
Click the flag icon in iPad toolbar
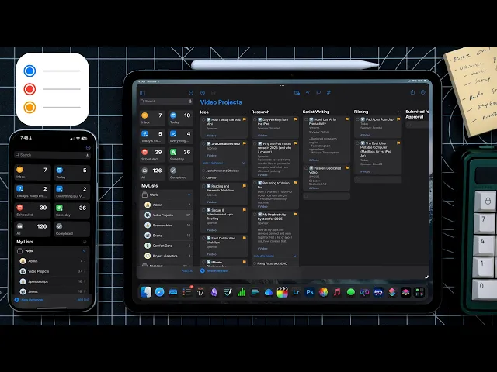tap(318, 92)
